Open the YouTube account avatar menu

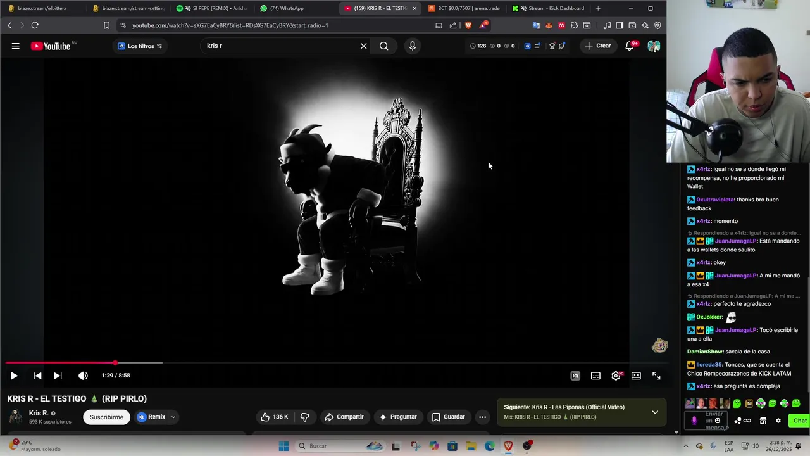[654, 46]
